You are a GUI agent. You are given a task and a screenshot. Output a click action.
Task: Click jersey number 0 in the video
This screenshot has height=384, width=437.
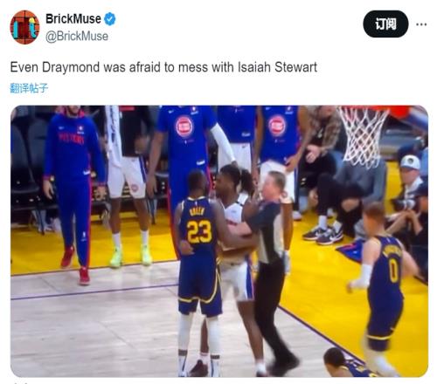[x=393, y=271]
